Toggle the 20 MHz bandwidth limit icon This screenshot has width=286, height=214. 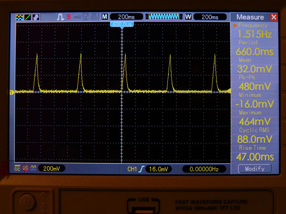(x=25, y=168)
